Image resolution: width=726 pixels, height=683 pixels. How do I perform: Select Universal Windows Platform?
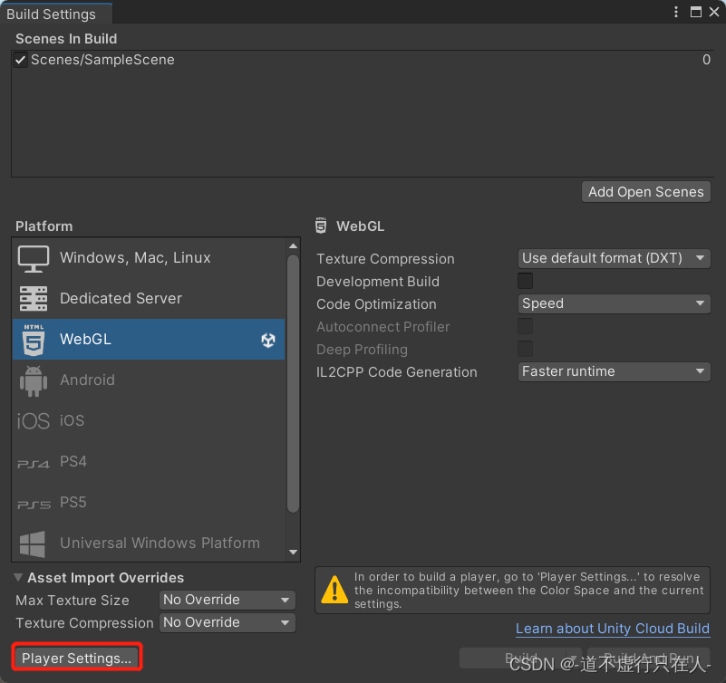149,543
